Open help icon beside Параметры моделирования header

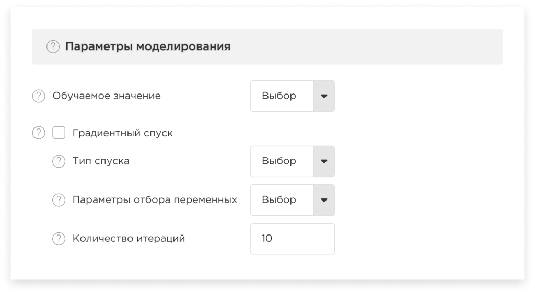coord(53,46)
